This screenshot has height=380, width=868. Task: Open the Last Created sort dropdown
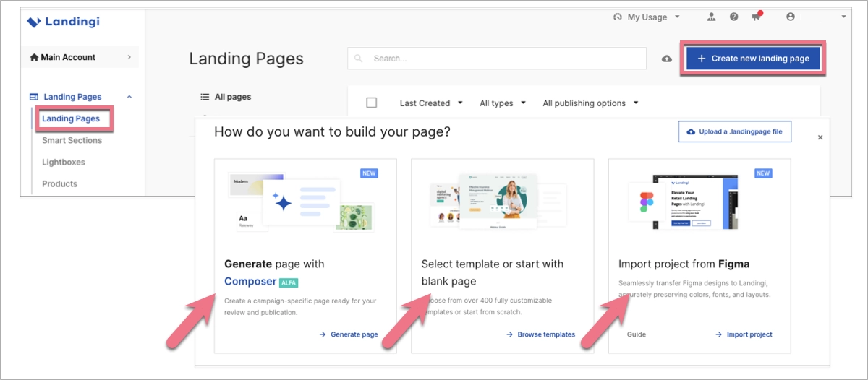coord(431,103)
